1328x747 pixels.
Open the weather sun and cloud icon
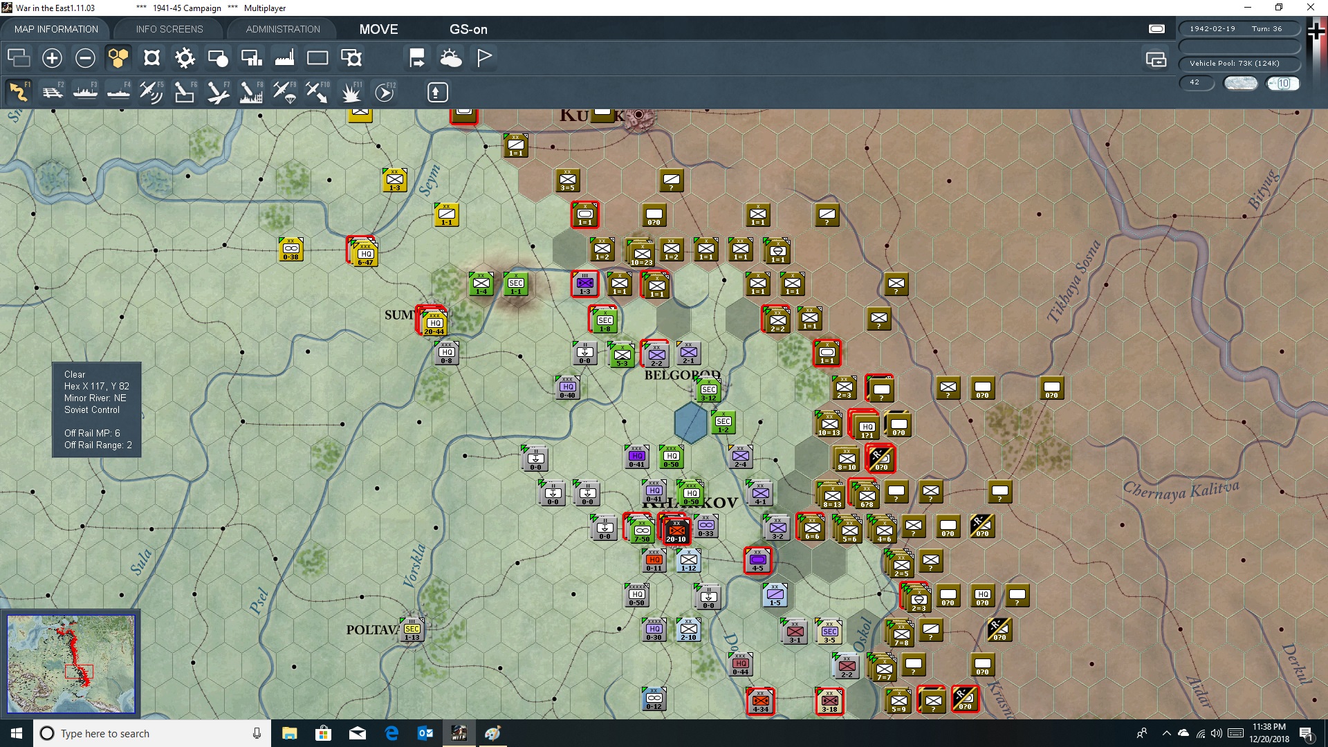pos(451,58)
